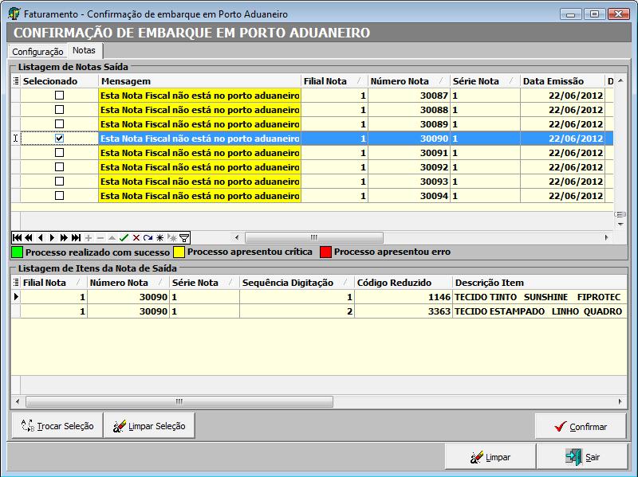Open the filter funnel icon
Viewport: 638px width, 477px height.
184,237
